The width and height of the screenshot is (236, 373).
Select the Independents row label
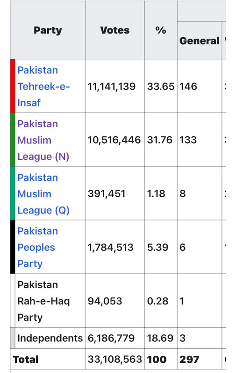coord(50,338)
